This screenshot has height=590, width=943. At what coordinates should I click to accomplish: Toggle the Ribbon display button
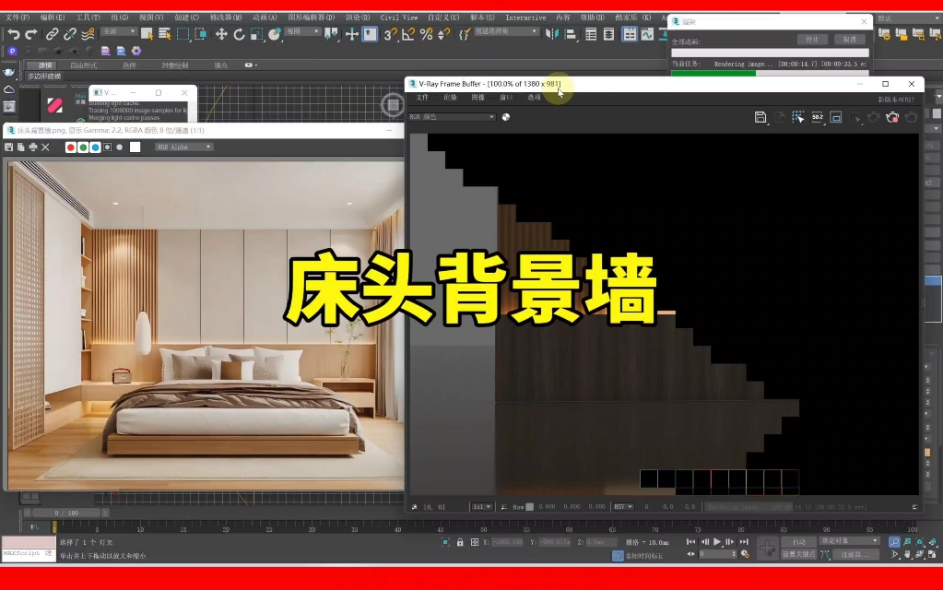[629, 34]
